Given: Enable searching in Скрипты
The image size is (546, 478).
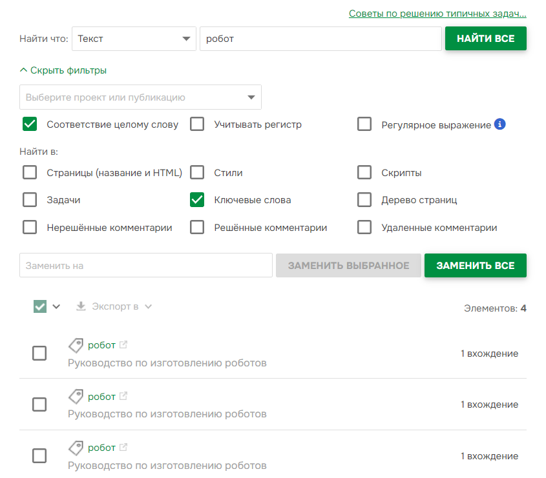Looking at the screenshot, I should pyautogui.click(x=364, y=172).
